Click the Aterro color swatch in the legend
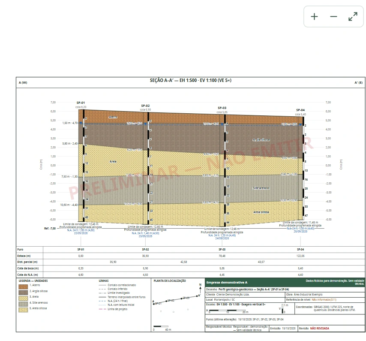Image resolution: width=366 pixels, height=341 pixels. pyautogui.click(x=23, y=287)
